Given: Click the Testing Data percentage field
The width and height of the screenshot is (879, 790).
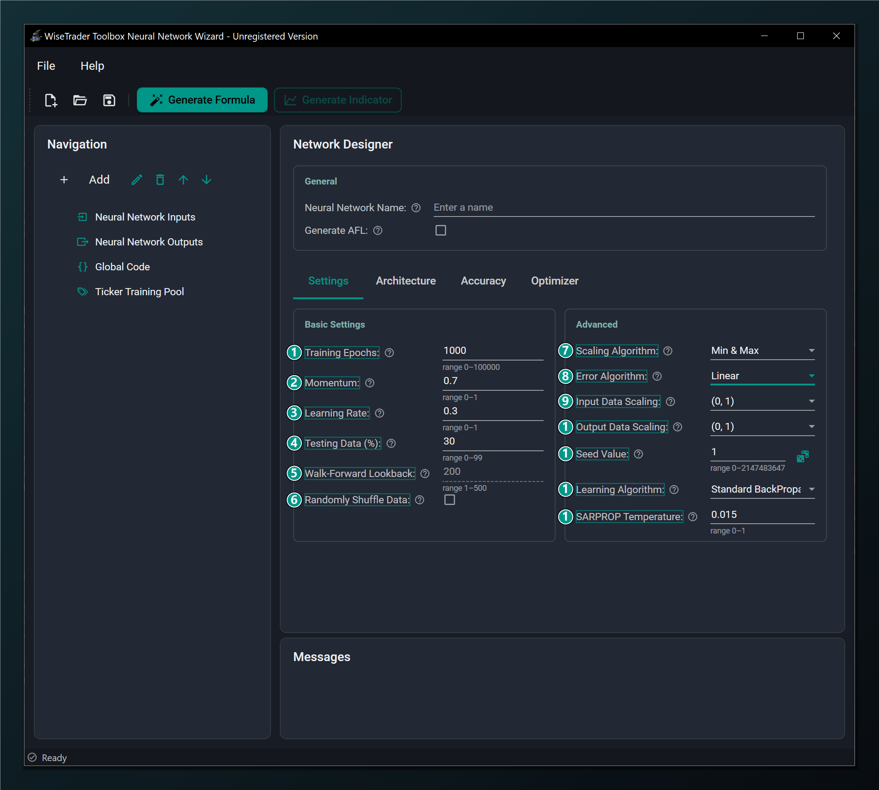Looking at the screenshot, I should (x=493, y=441).
